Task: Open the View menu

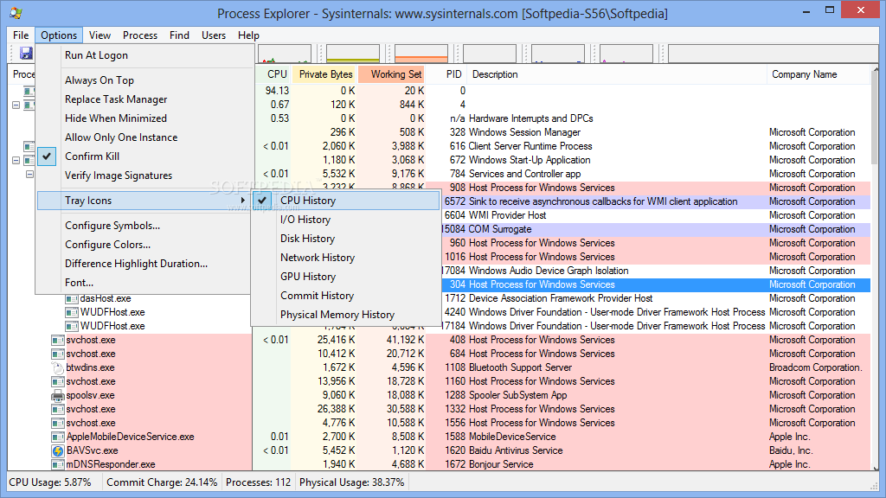Action: pos(100,35)
